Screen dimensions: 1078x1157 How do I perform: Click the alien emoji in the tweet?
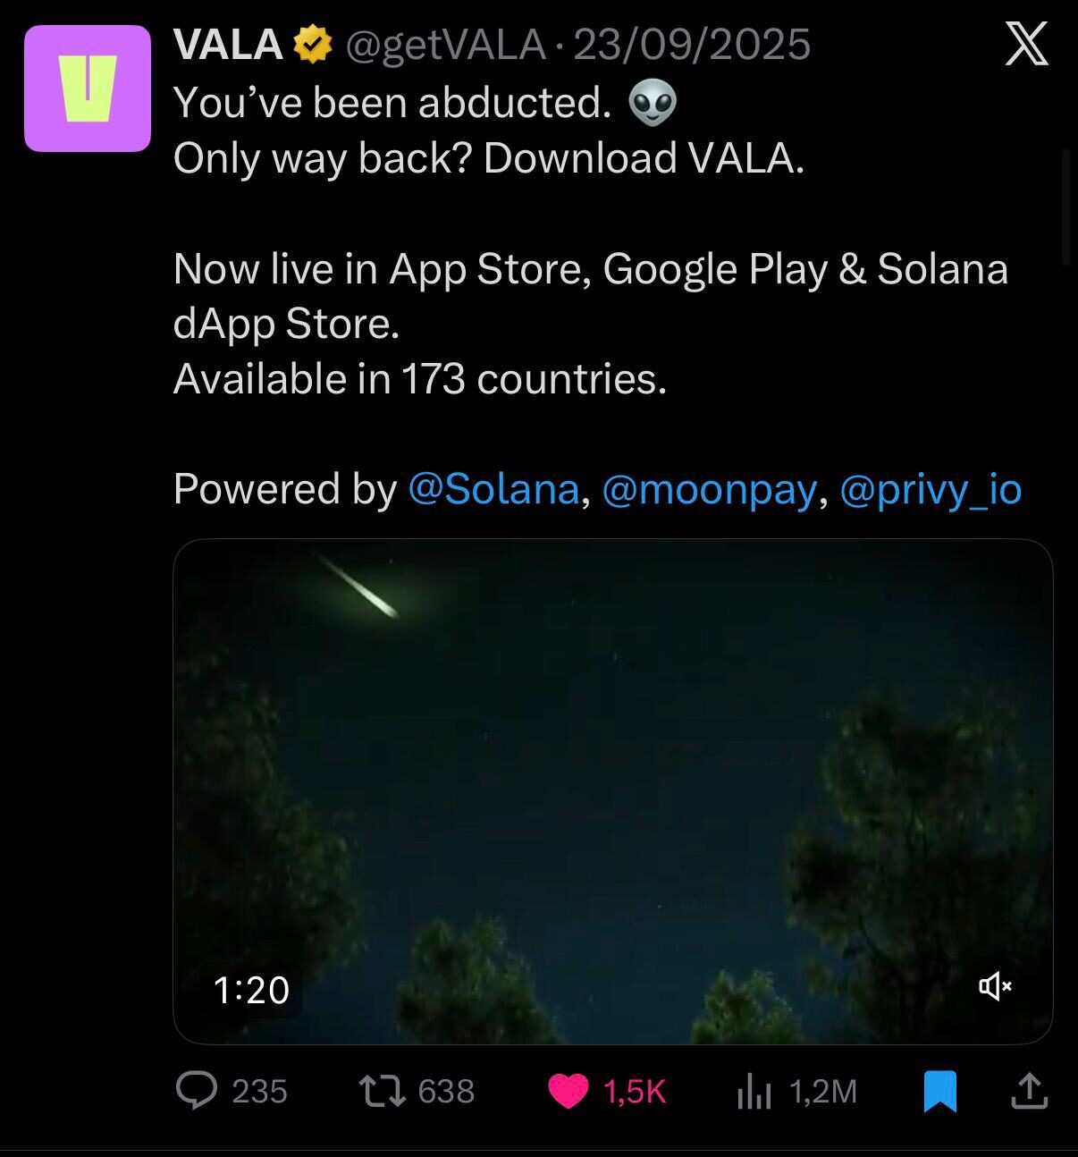tap(653, 103)
